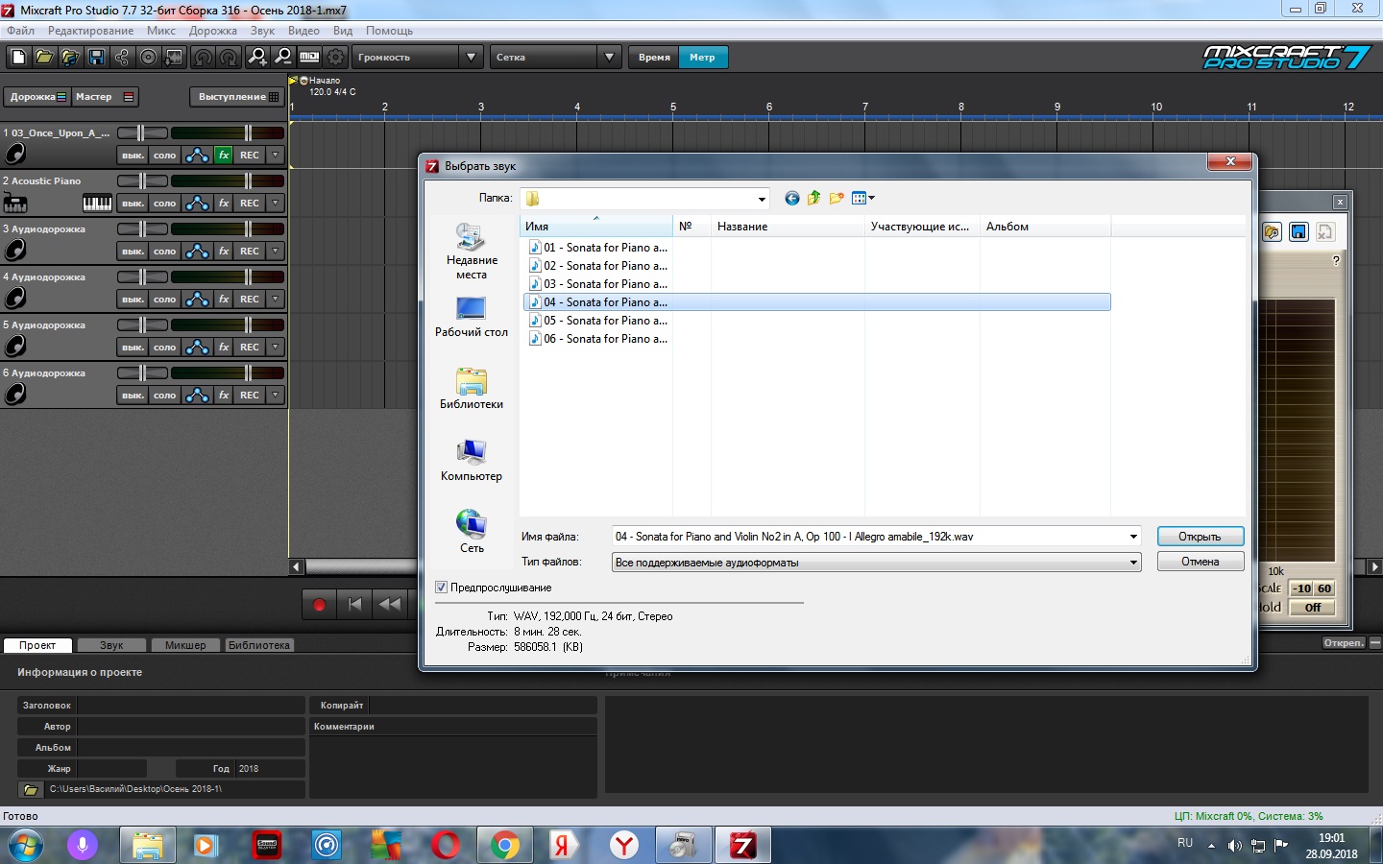
Task: Click the speaker image of track 4
Action: 15,298
